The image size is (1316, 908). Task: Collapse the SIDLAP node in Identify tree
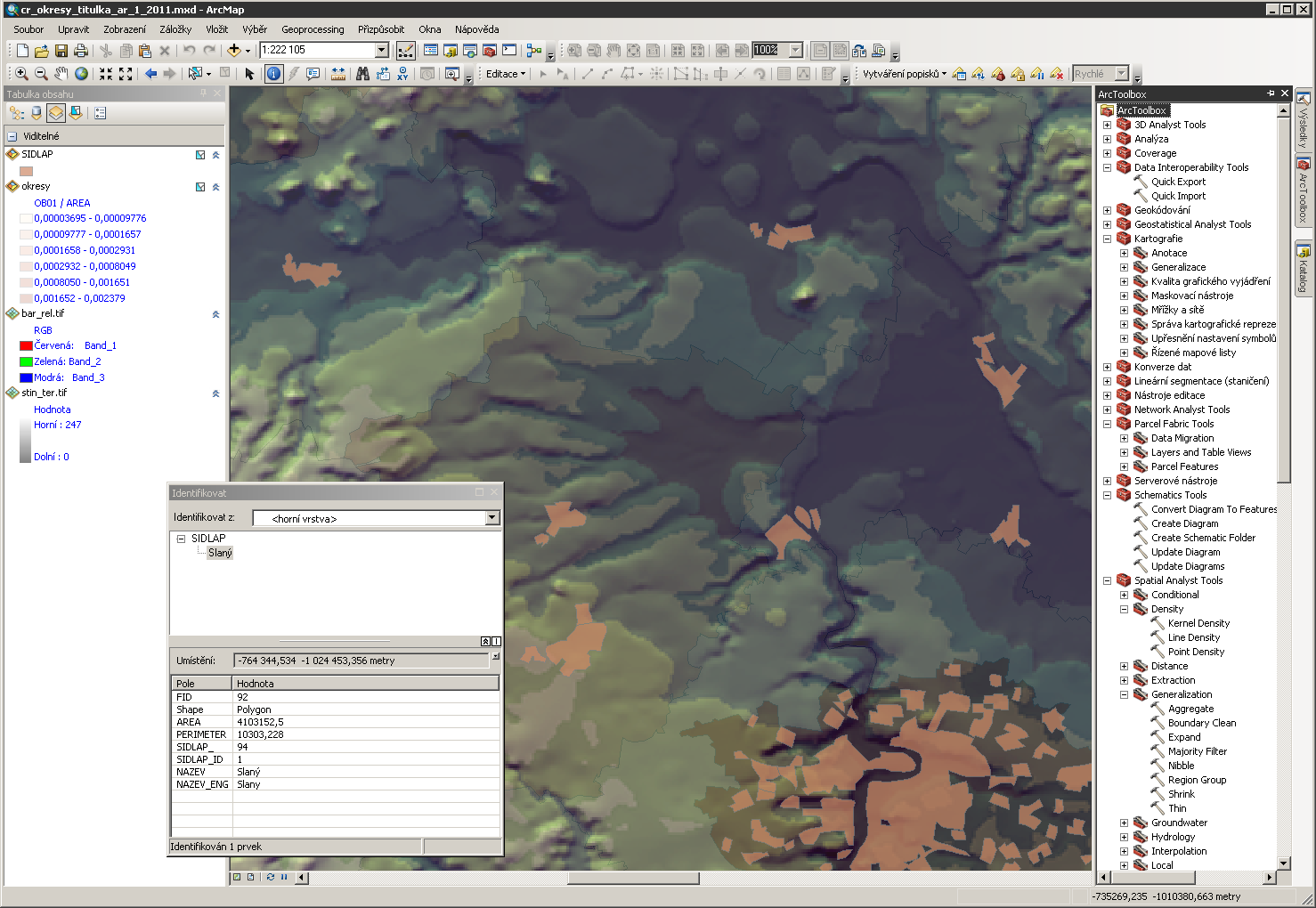click(181, 539)
